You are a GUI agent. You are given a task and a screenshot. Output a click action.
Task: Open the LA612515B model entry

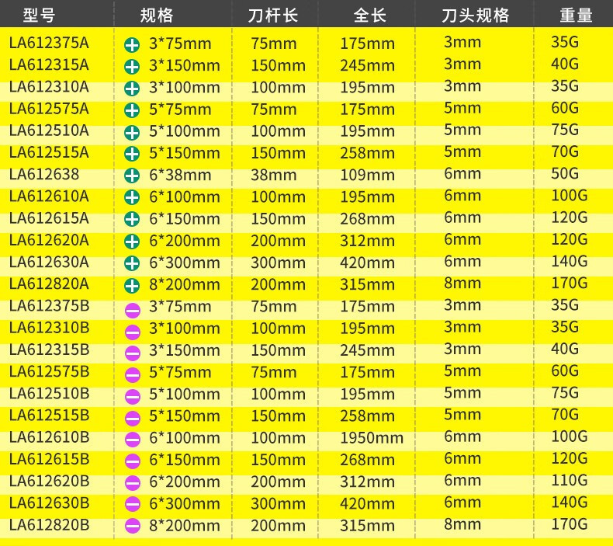click(x=49, y=415)
